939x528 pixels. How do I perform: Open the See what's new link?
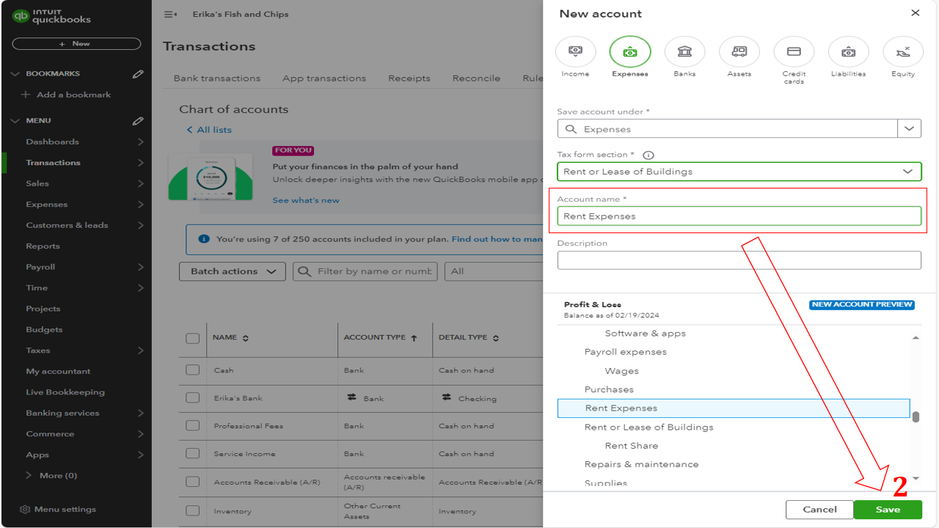click(306, 200)
